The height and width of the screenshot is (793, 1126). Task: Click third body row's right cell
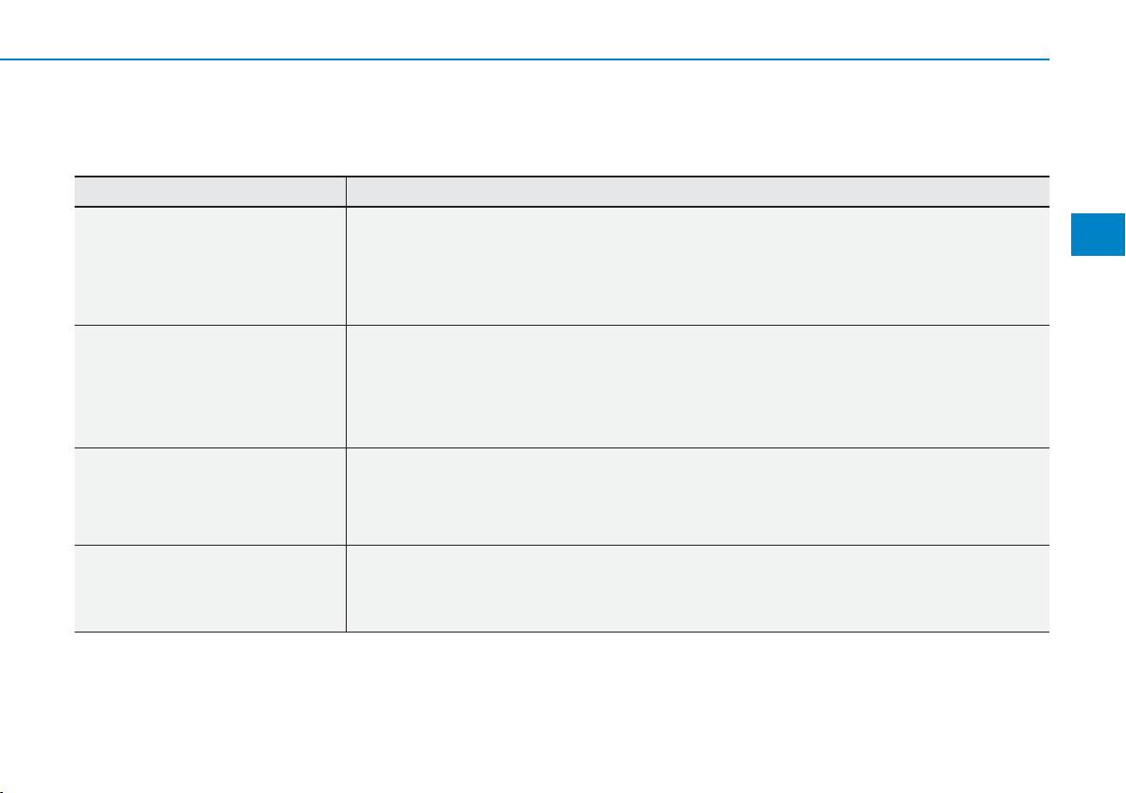pos(697,496)
